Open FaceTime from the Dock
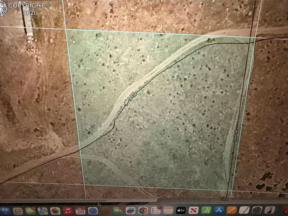This screenshot has height=216, width=288. point(118,210)
